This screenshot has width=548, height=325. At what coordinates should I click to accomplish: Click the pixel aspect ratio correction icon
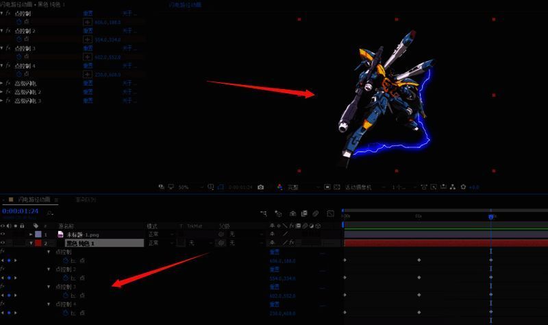[424, 187]
